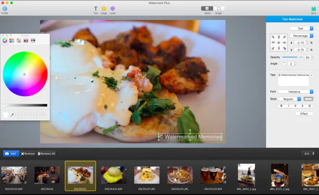
Task: Add an Image watermark using star icon
Action: tap(104, 9)
